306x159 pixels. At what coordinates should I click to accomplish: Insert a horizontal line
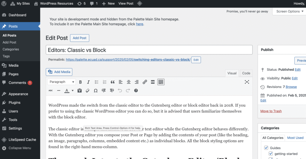click(x=59, y=90)
